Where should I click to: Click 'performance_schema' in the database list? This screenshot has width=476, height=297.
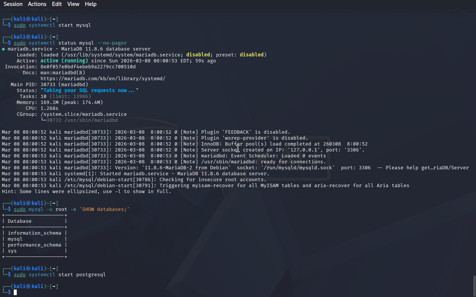34,245
